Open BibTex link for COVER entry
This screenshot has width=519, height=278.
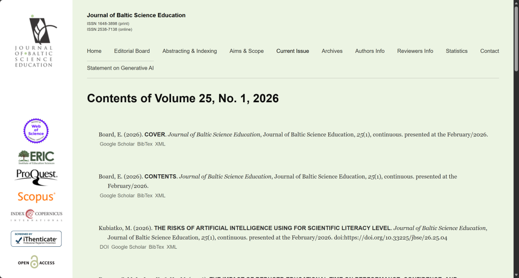[x=145, y=144]
